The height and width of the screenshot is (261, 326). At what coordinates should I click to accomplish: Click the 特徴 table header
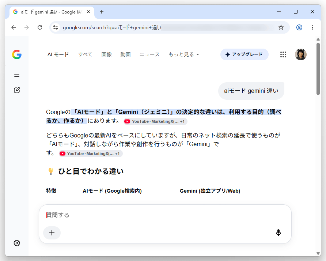51,191
